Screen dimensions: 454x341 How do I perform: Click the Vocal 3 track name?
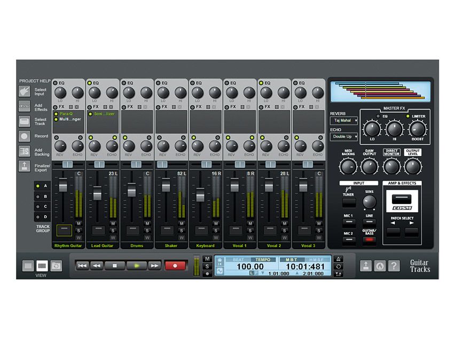[x=308, y=246]
